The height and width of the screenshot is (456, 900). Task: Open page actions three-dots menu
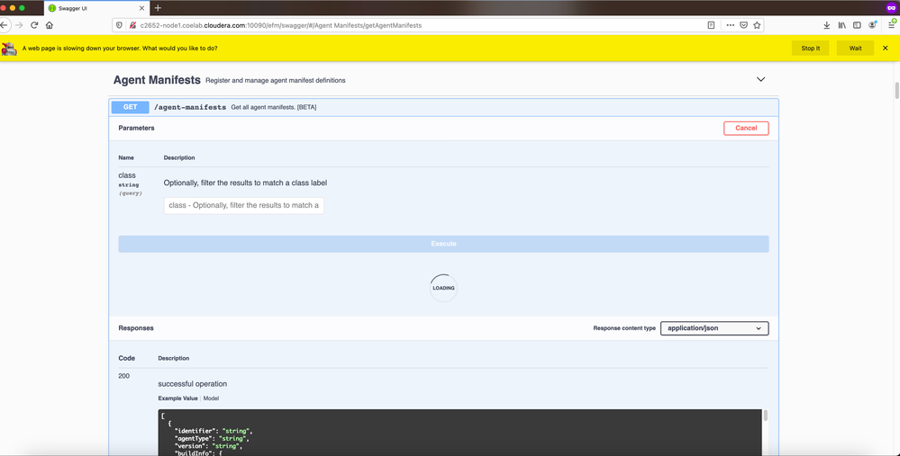pyautogui.click(x=730, y=25)
